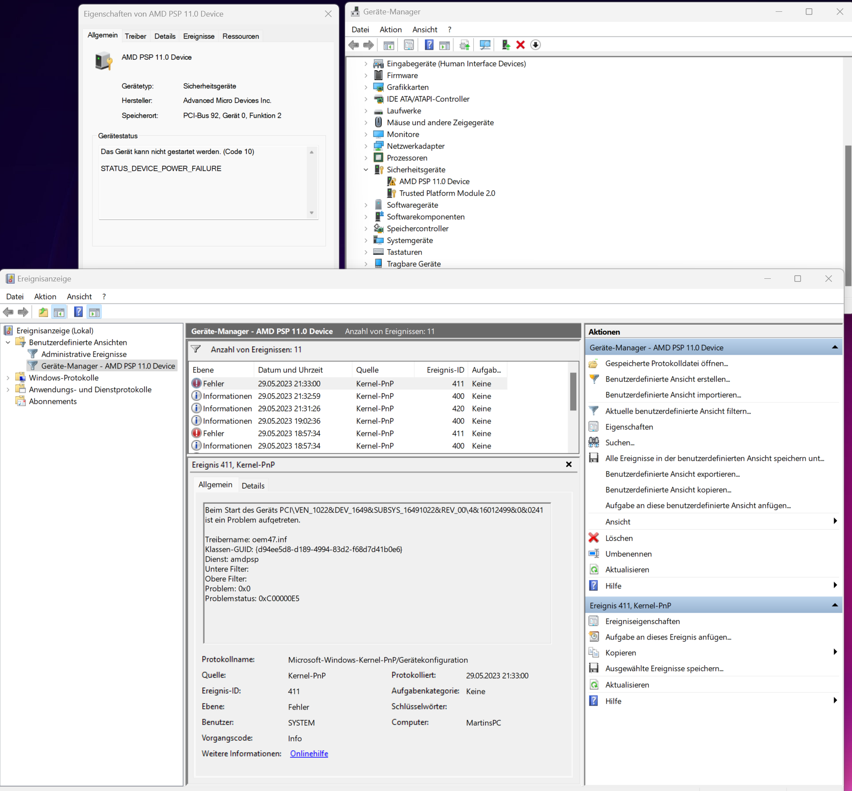Screen dimensions: 852x791
Task: Click Event Viewer help question-mark icon
Action: 79,312
